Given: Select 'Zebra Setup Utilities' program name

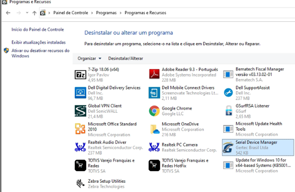Looking at the screenshot, I should click(107, 181).
